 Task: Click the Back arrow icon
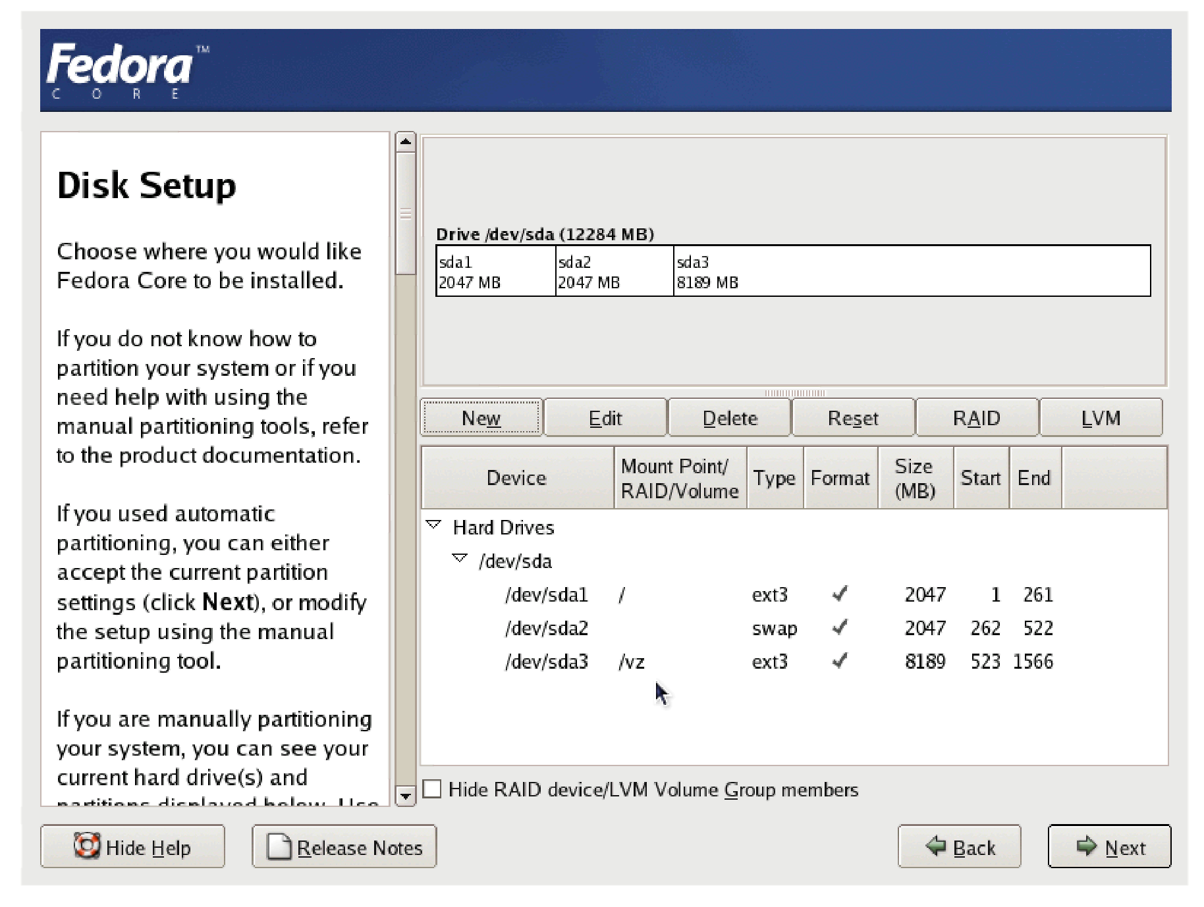click(936, 846)
